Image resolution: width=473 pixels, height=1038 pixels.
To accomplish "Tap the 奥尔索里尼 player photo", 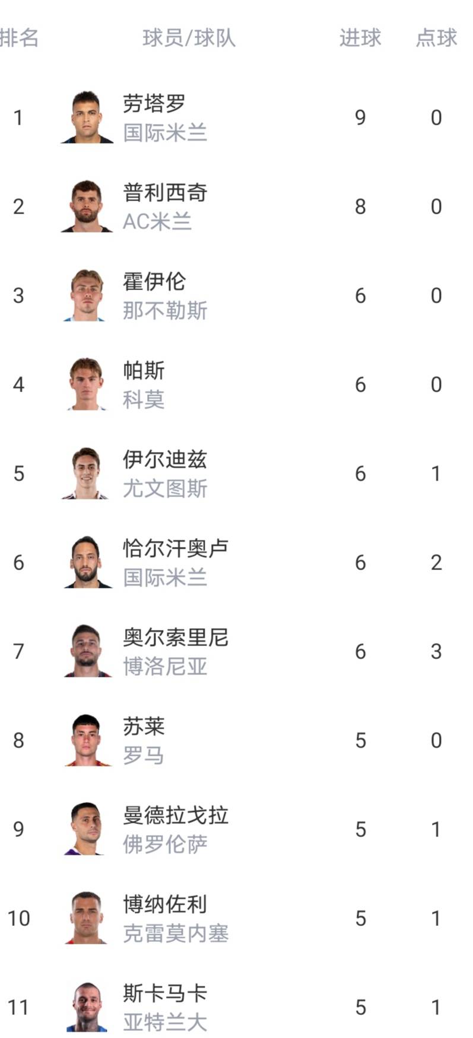I will [87, 651].
